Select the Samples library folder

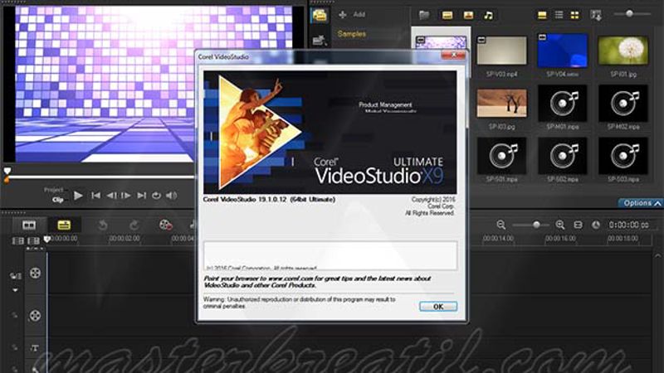point(351,34)
